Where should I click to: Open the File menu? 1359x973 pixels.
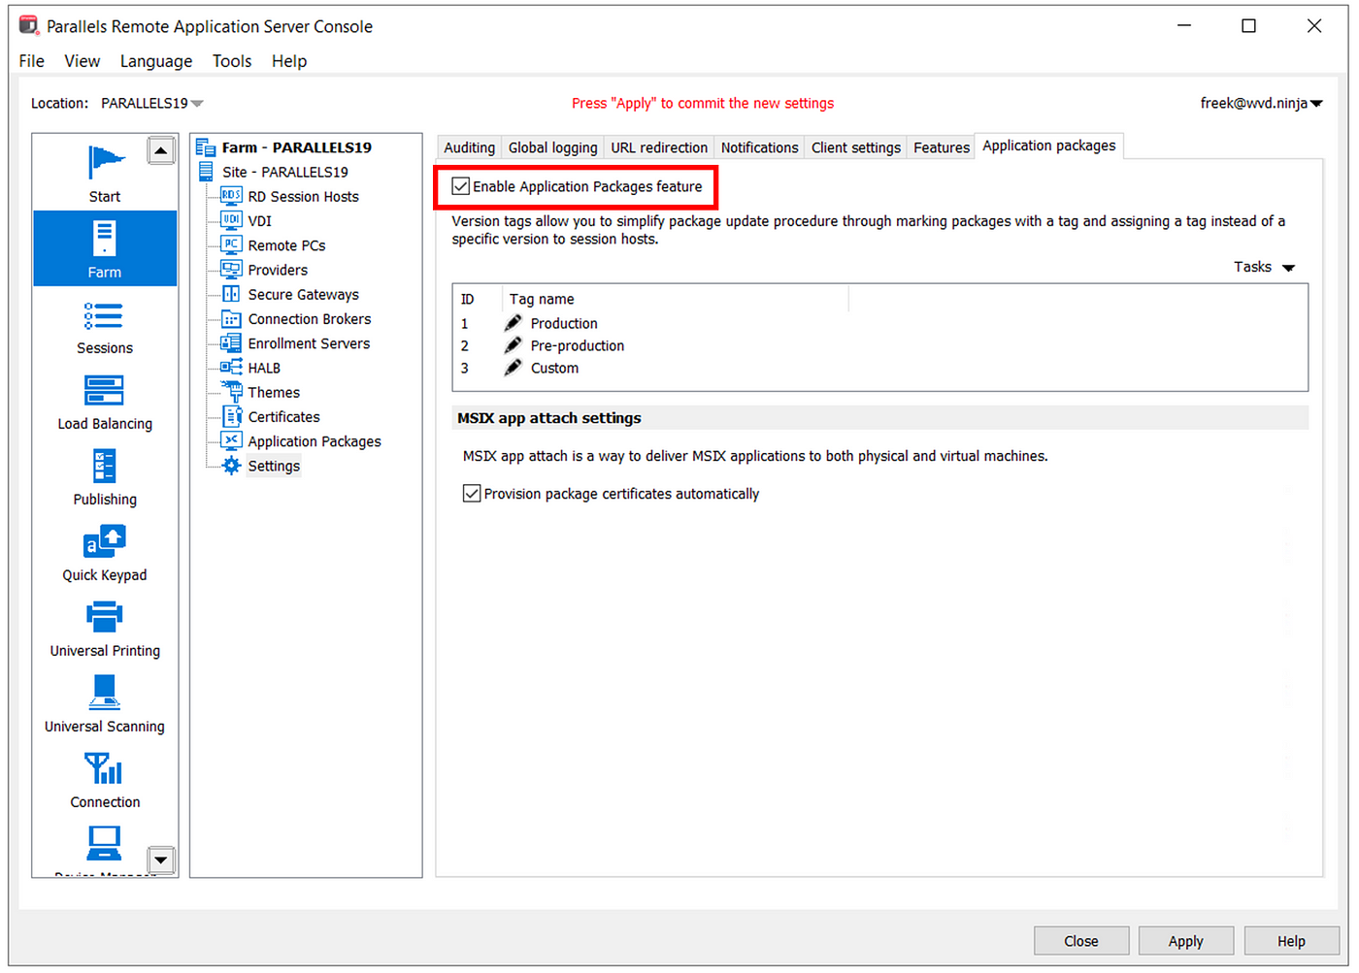[x=31, y=61]
